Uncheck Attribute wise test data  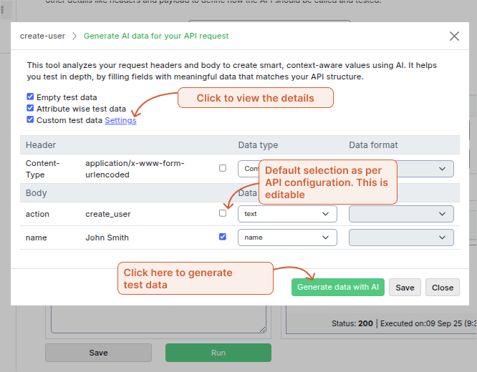(30, 108)
